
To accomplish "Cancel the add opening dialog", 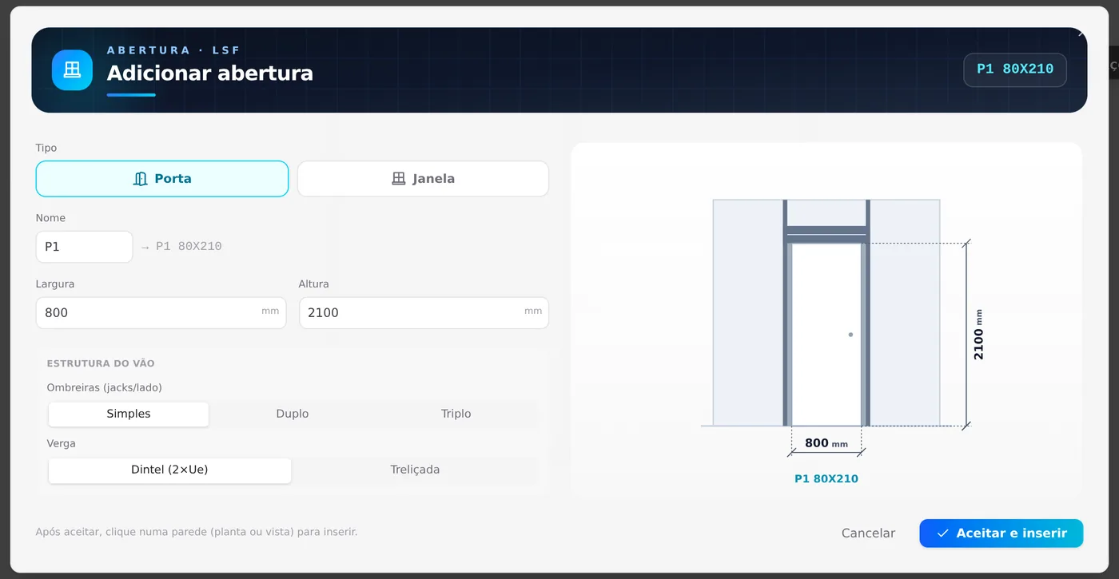I will (868, 533).
